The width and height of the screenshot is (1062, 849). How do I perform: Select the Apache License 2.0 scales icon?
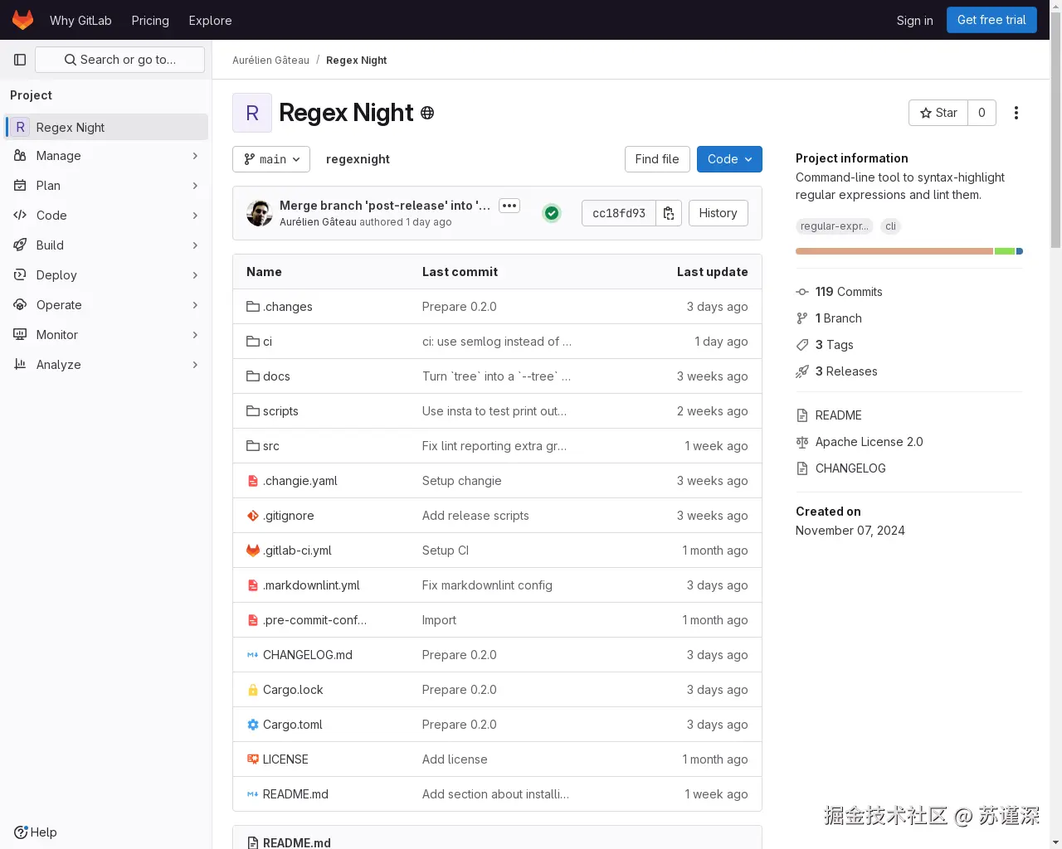pyautogui.click(x=802, y=442)
